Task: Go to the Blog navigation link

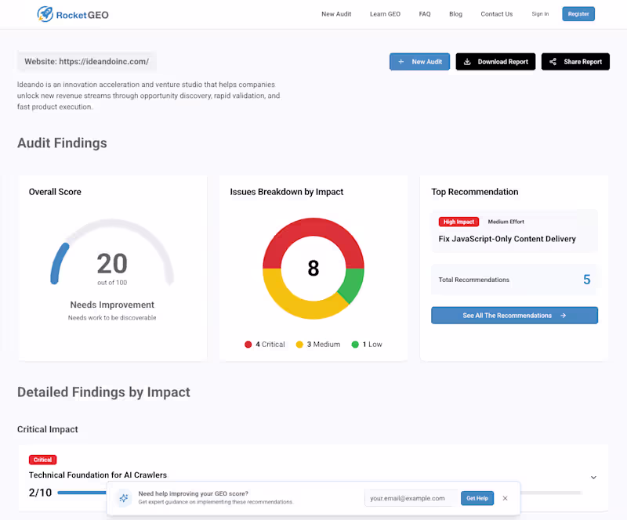Action: pyautogui.click(x=455, y=14)
